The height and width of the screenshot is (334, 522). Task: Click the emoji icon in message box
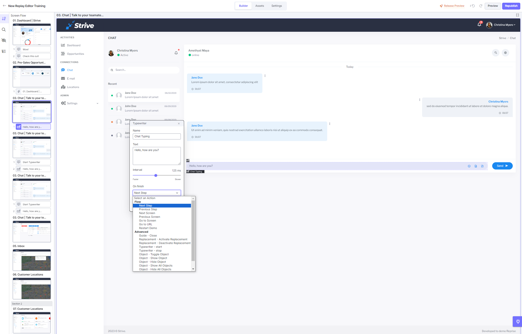pos(469,166)
